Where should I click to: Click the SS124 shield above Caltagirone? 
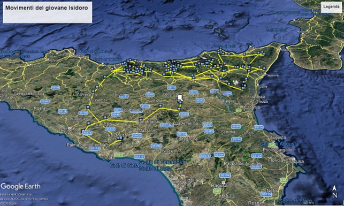click(182, 134)
